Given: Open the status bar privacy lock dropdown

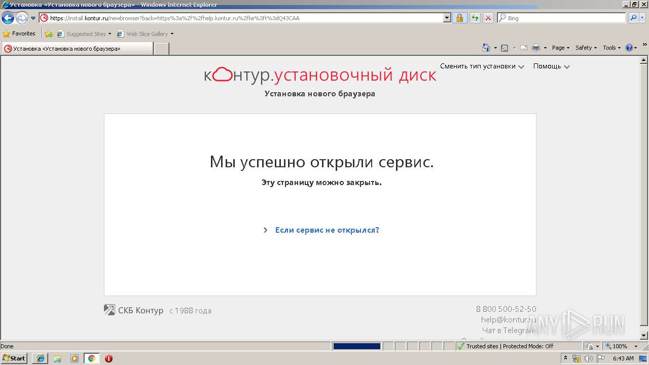Looking at the screenshot, I should click(593, 346).
